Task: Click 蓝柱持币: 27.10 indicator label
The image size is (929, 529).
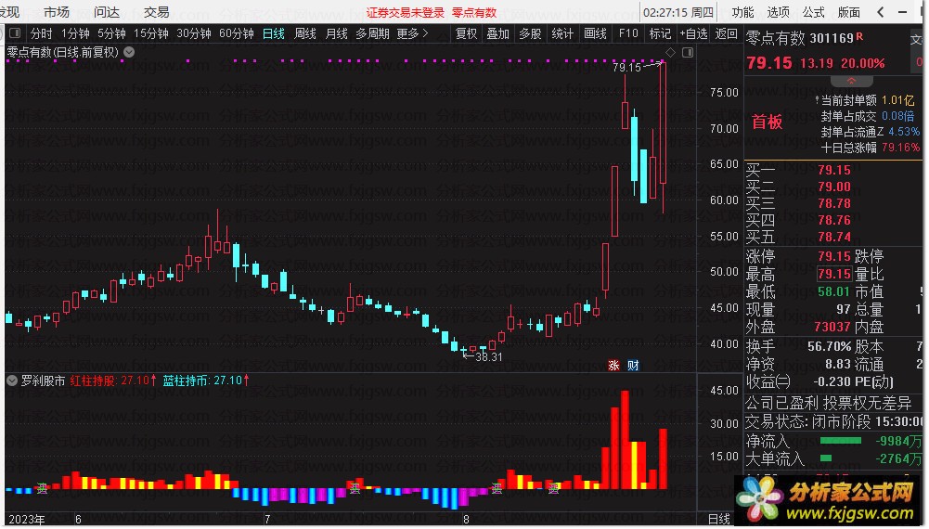Action: pyautogui.click(x=206, y=380)
